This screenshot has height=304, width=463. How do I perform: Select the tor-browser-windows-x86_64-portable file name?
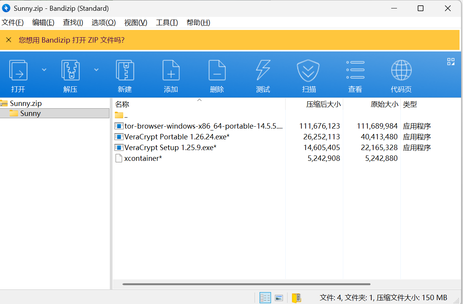[203, 126]
